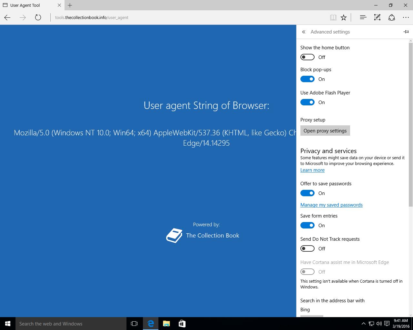Screen dimensions: 413x330
Task: Click the 'Proxy setup' label
Action: (x=313, y=120)
